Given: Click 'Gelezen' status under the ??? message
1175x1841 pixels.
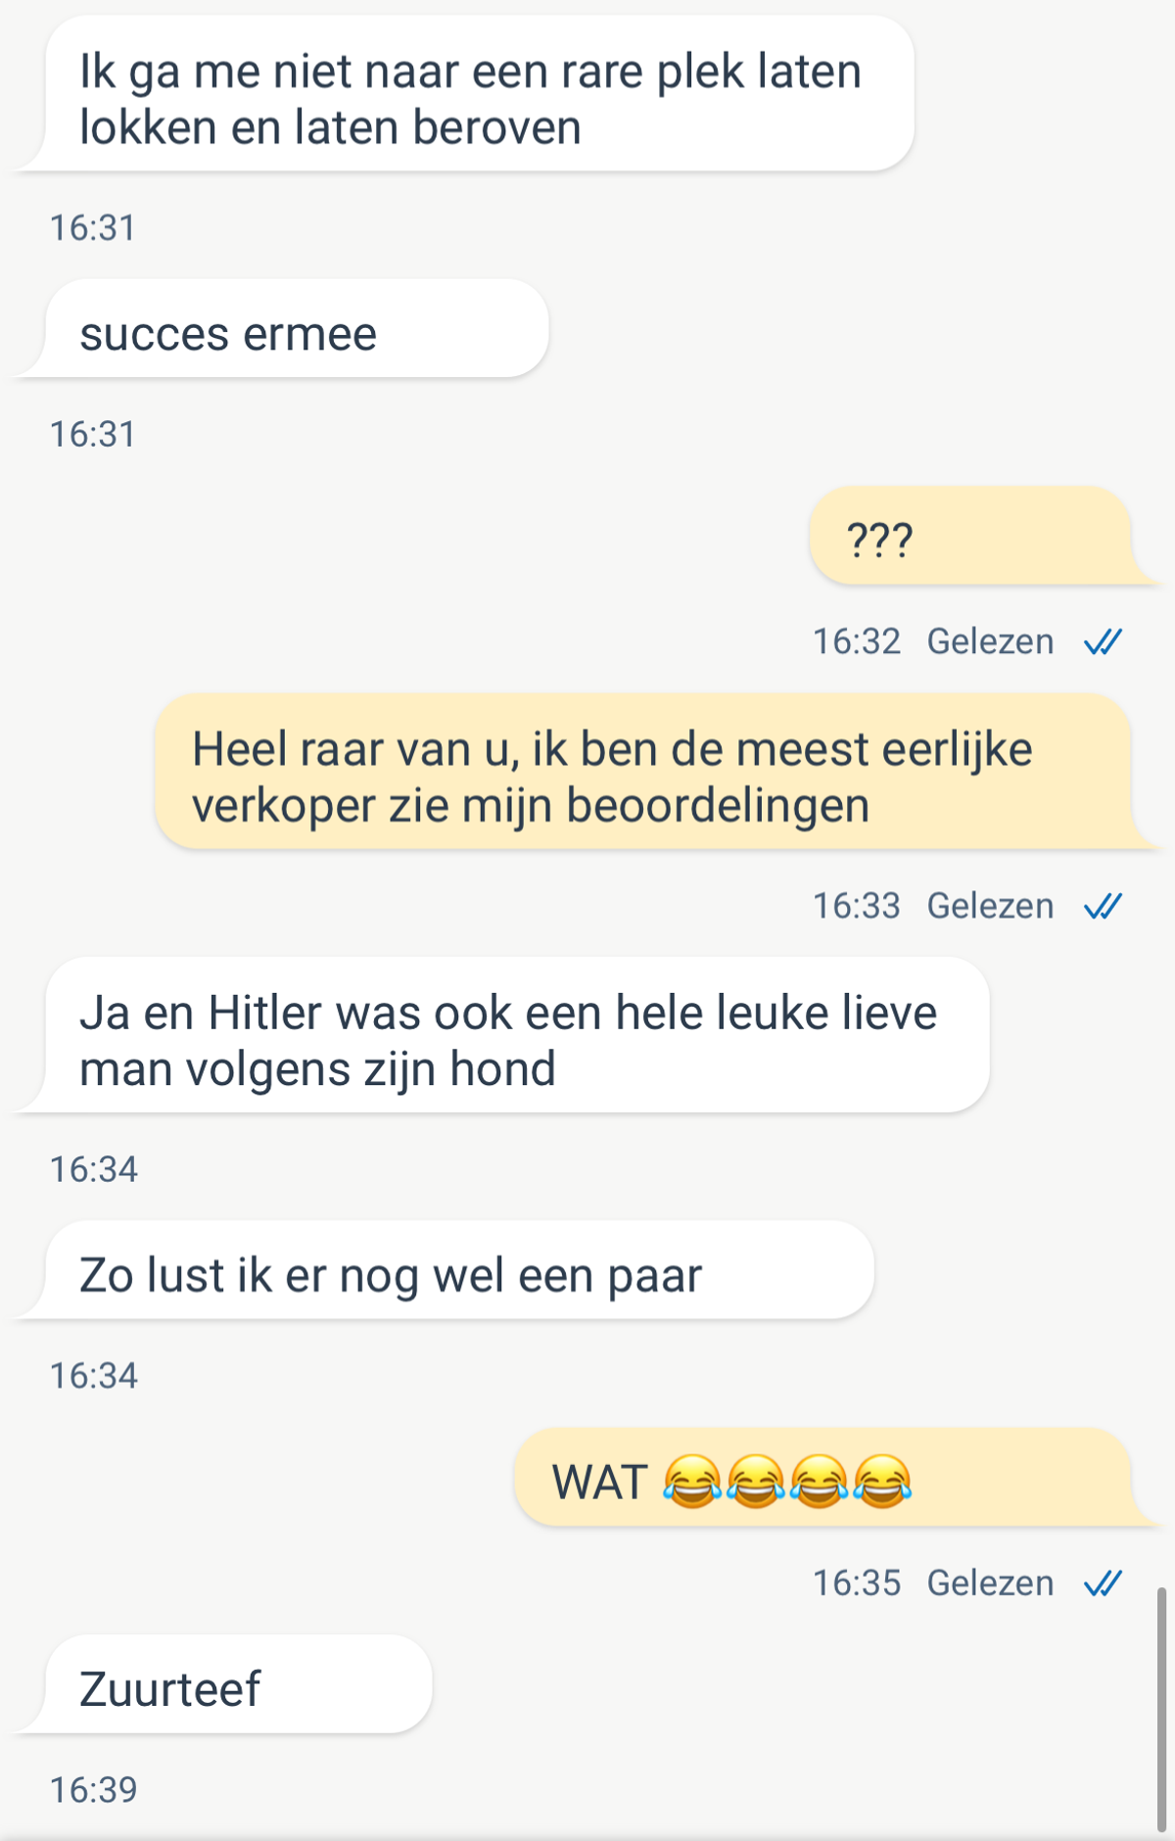Looking at the screenshot, I should pos(990,642).
